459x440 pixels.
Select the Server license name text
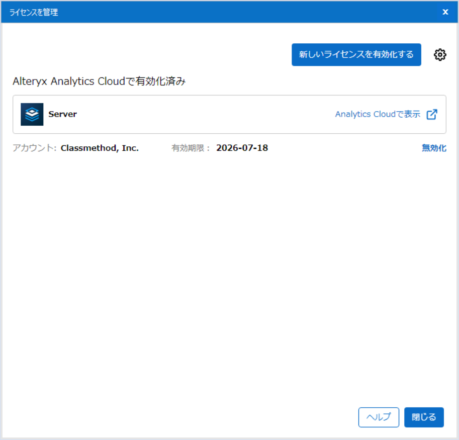[x=62, y=114]
